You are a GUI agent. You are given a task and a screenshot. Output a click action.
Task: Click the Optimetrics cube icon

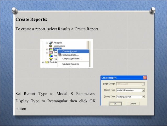tap(51, 46)
